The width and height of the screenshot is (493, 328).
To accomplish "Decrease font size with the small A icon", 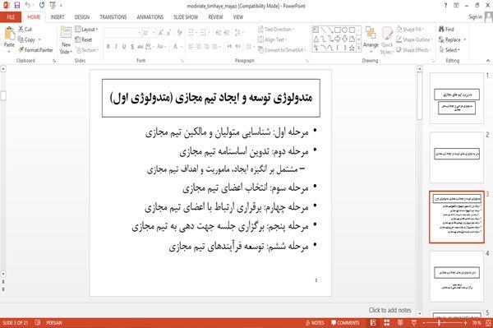I will point(168,33).
